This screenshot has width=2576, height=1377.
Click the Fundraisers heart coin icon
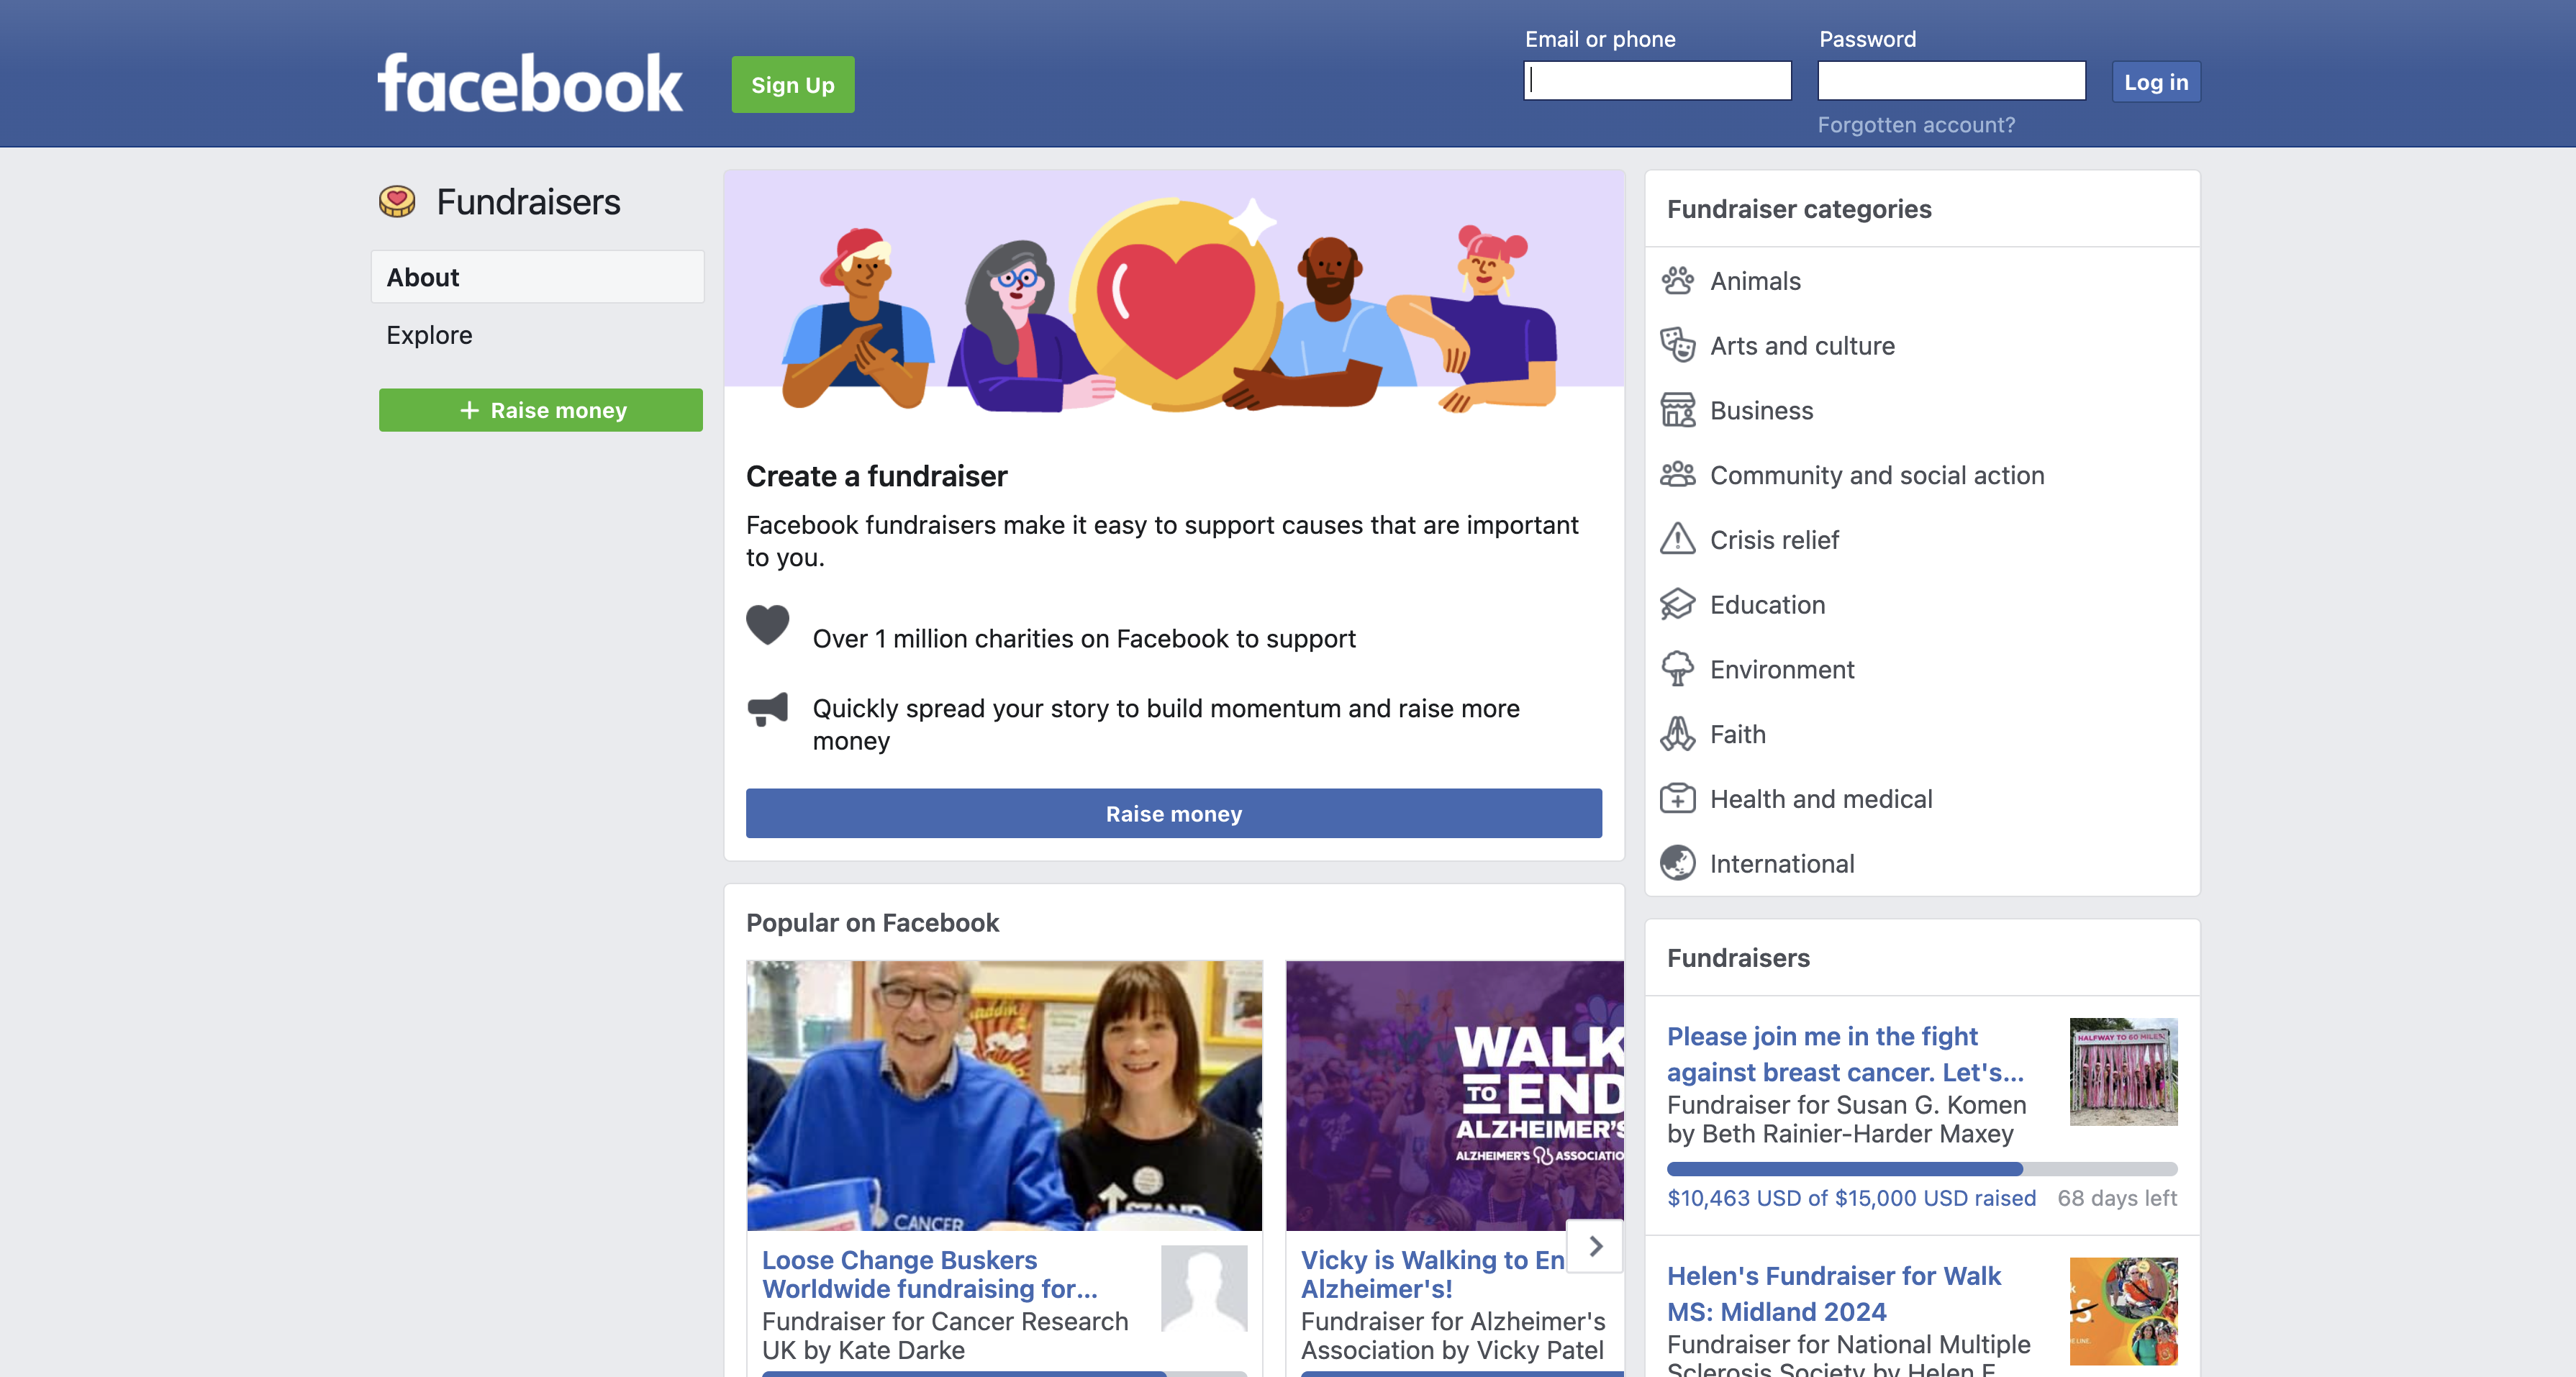coord(397,202)
